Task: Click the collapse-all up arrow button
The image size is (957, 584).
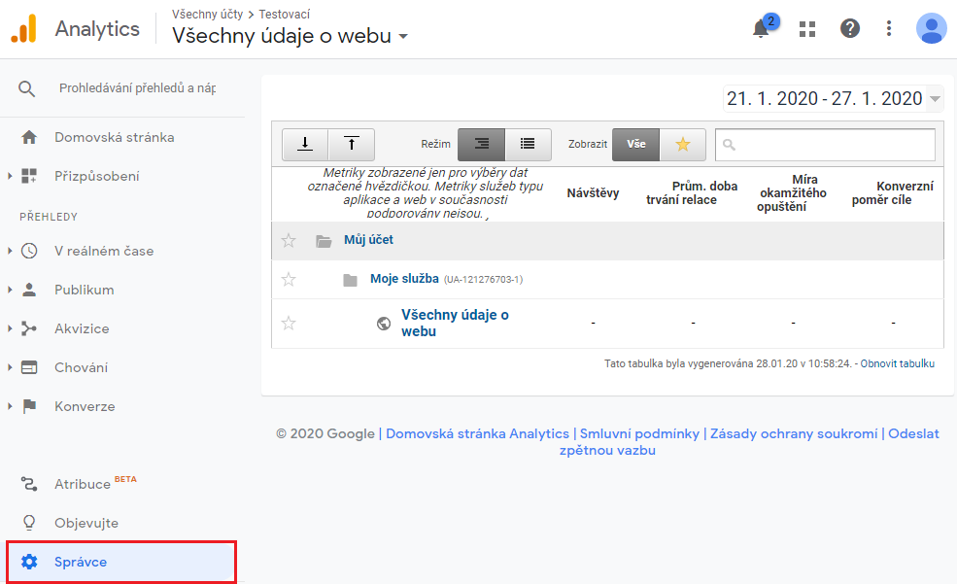Action: (x=352, y=144)
